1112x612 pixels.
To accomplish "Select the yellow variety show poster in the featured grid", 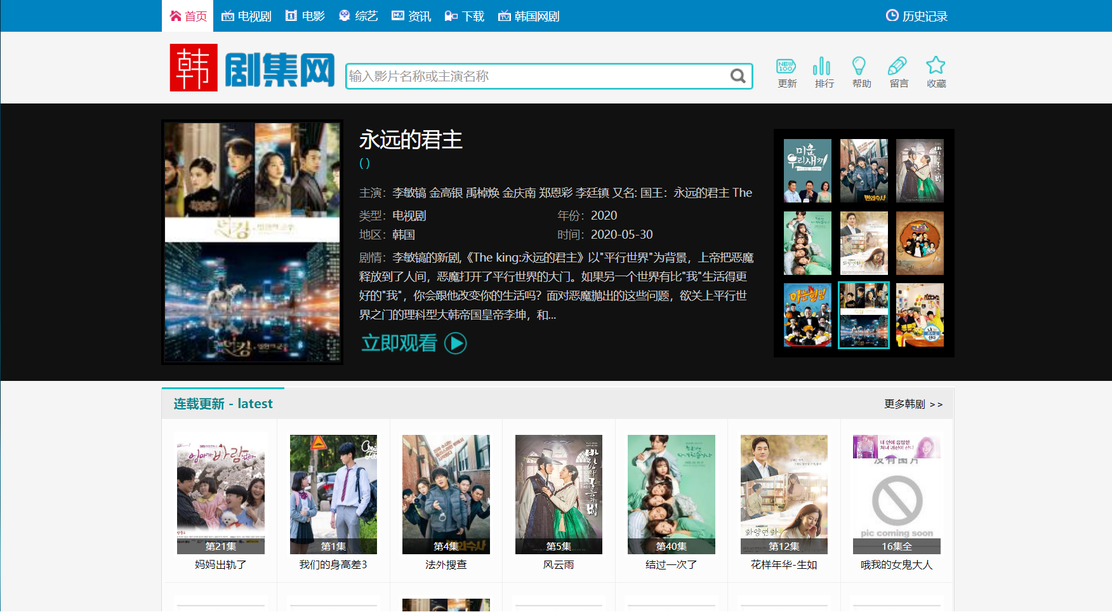I will click(x=920, y=315).
